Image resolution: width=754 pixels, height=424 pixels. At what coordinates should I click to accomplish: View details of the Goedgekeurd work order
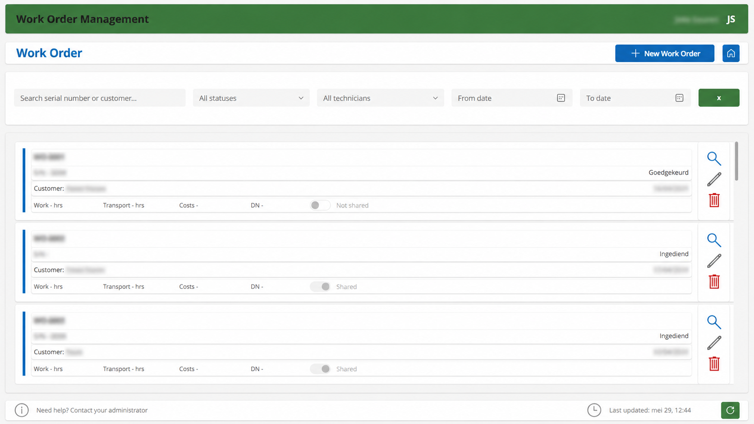(714, 159)
